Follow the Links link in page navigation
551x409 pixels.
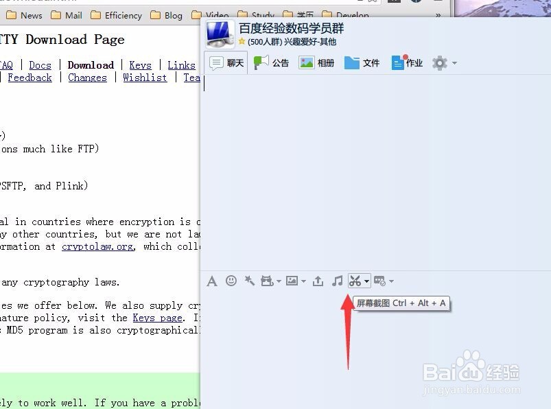181,65
